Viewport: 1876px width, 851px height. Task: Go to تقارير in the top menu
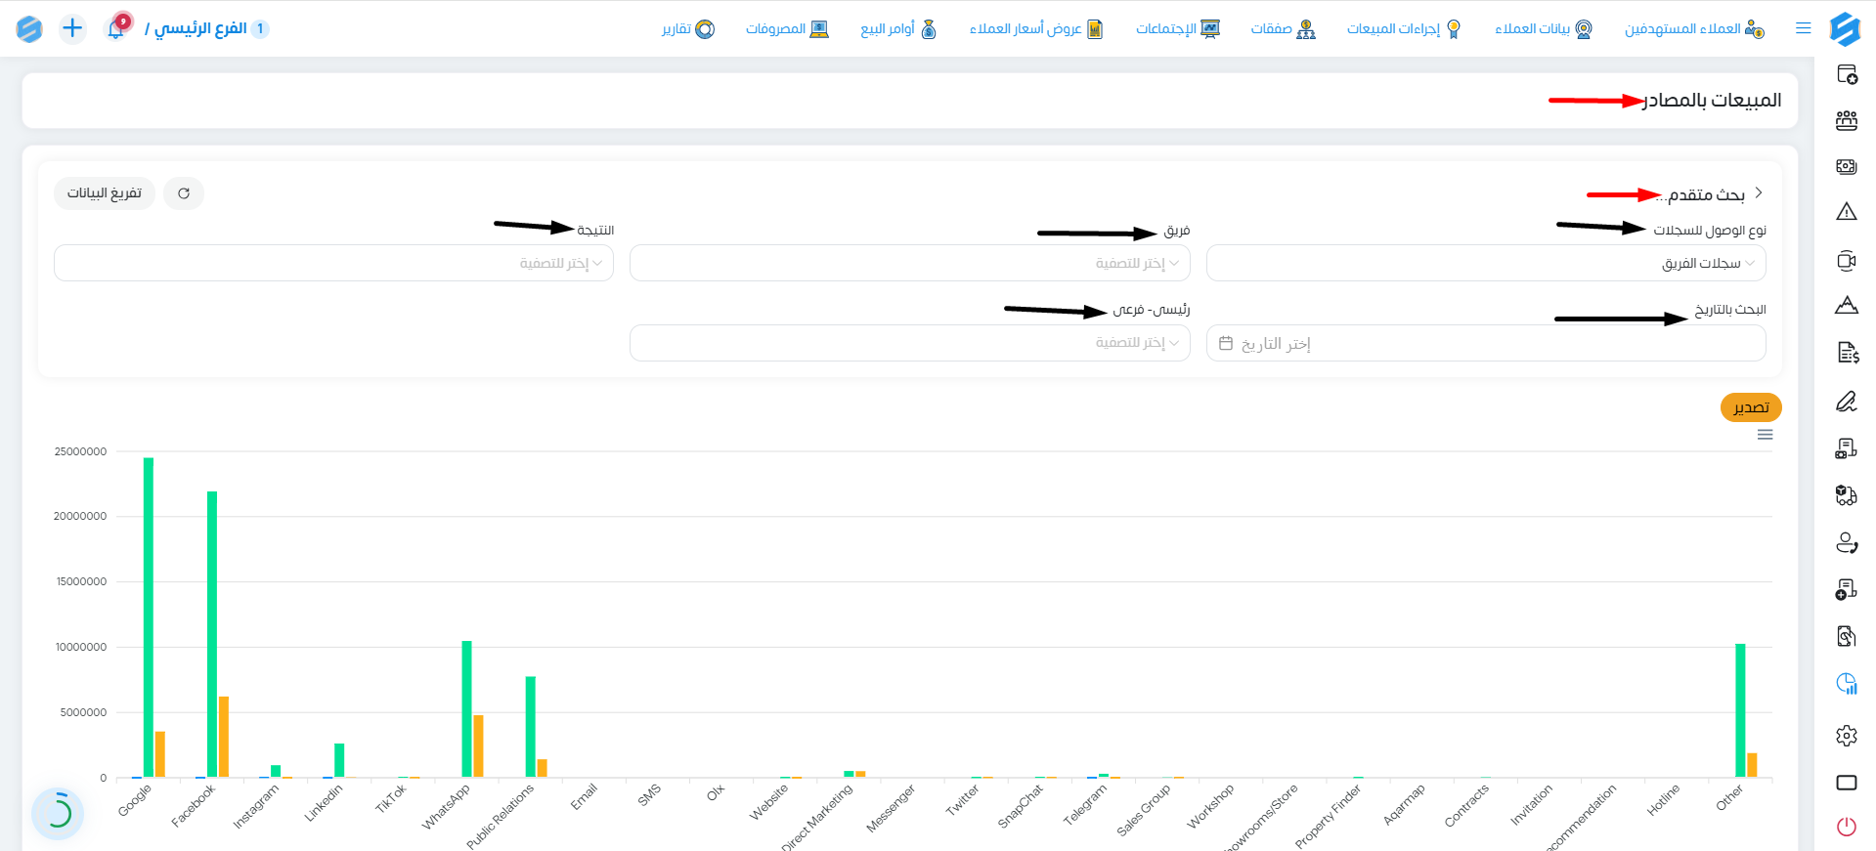[x=688, y=28]
